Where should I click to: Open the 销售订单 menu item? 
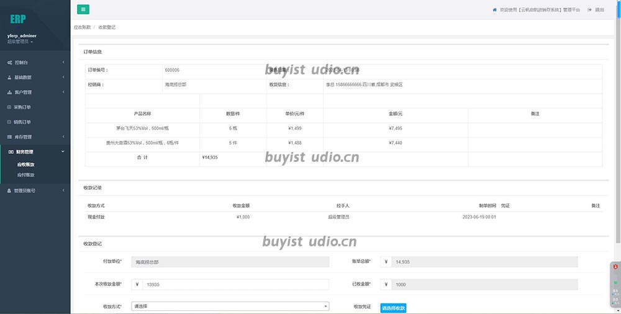pos(22,122)
